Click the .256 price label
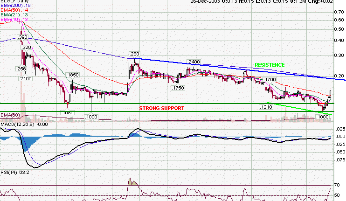Screen dimensions: 346x201 click(x=21, y=69)
